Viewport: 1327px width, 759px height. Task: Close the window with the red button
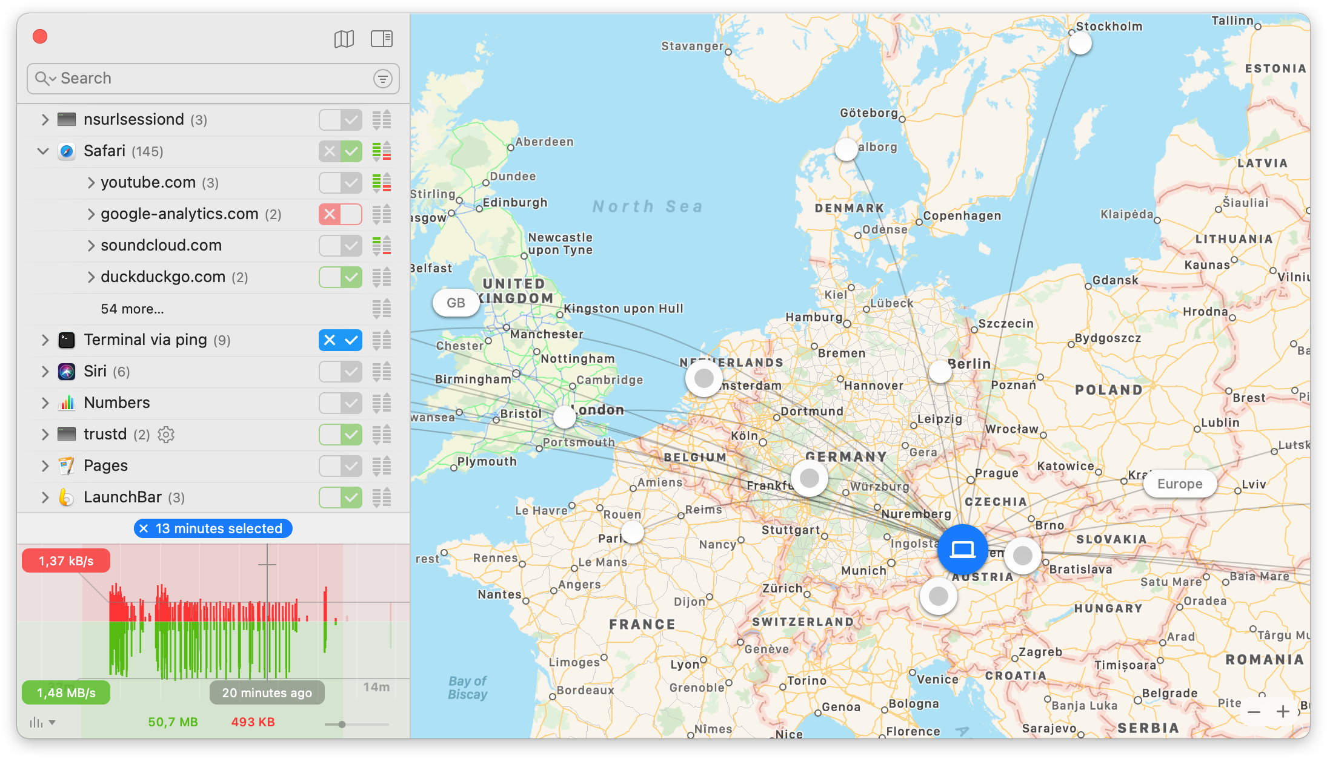tap(40, 37)
